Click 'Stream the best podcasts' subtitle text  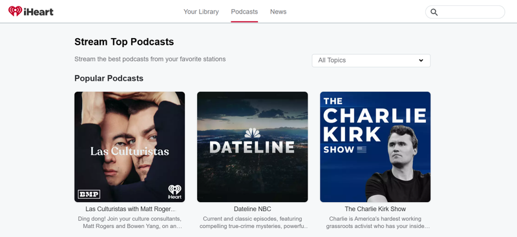pyautogui.click(x=150, y=59)
